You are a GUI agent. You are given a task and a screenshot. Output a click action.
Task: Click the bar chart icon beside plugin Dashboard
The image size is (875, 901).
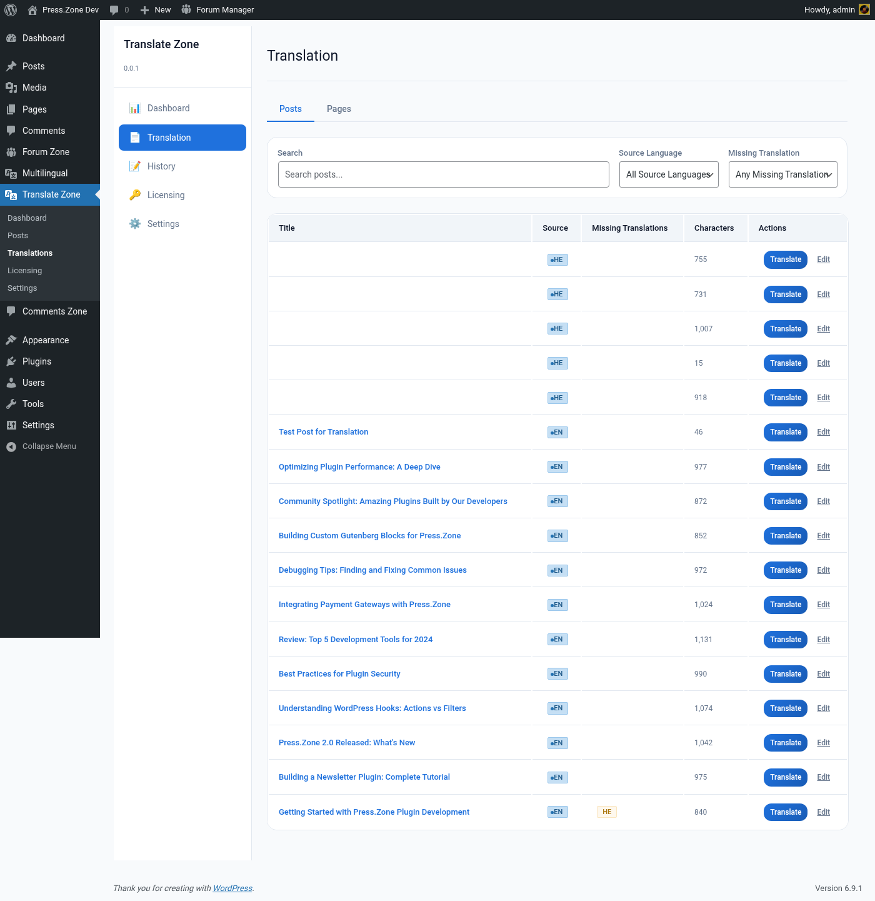pyautogui.click(x=135, y=108)
